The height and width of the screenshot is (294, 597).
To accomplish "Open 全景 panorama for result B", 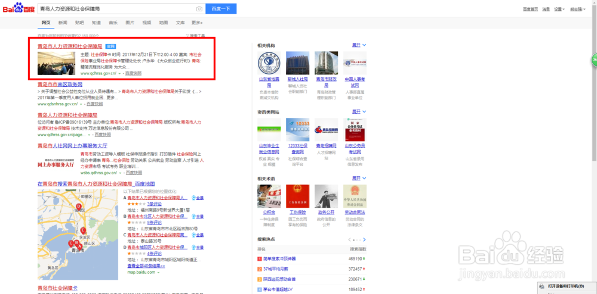I will (x=198, y=216).
